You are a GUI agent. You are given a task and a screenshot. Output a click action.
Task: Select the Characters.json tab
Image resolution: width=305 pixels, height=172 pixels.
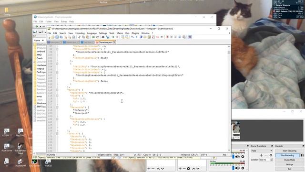(x=105, y=43)
